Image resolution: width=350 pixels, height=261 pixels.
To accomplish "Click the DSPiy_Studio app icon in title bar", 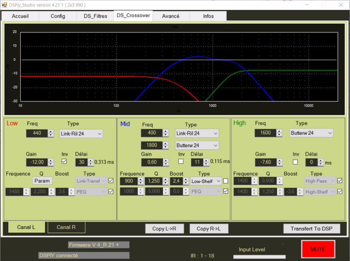I will 4,5.
